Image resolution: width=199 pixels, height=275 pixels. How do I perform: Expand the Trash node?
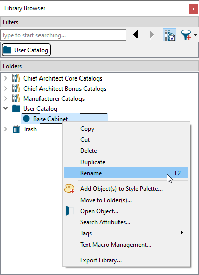pos(6,129)
